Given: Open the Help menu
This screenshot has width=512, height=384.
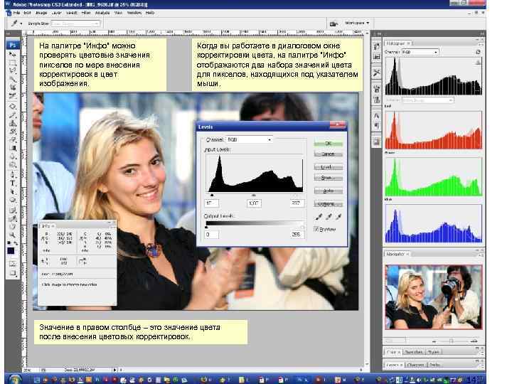Looking at the screenshot, I should (150, 13).
